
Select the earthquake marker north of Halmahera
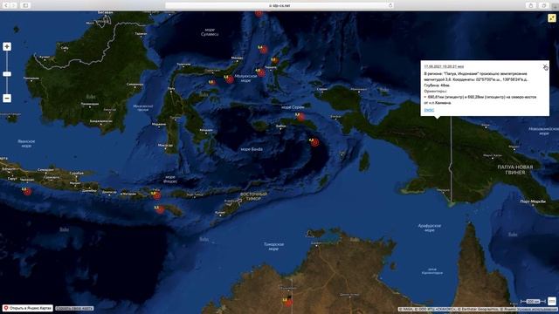coord(263,49)
